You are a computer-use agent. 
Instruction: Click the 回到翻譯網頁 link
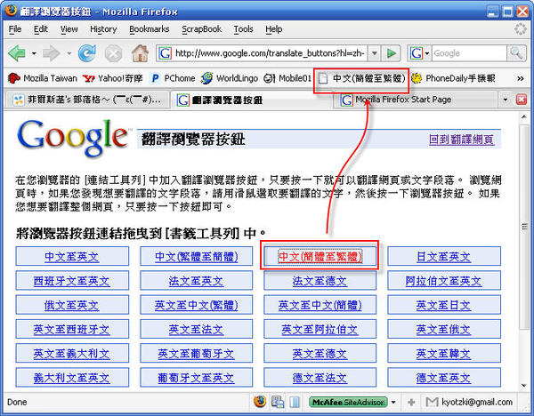coord(461,140)
